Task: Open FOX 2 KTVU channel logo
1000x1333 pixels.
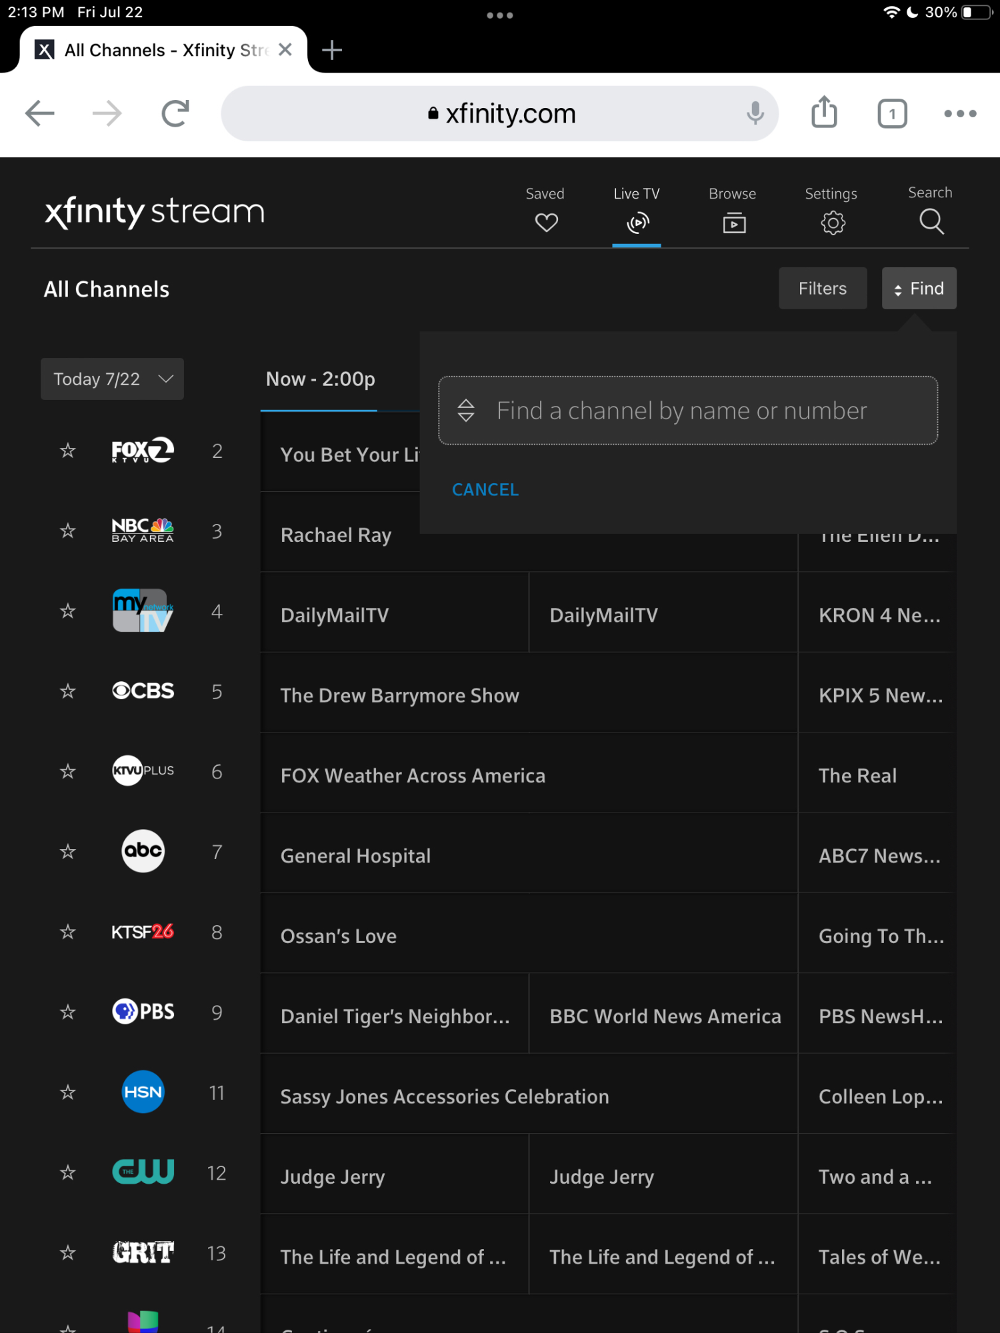Action: [x=143, y=451]
